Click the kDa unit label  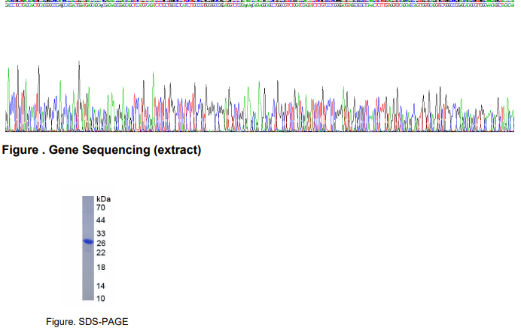point(103,199)
